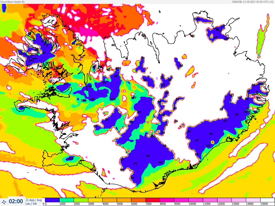Screen dimensions: 275x206
Task: Click the 329 value on the map
Action: click(x=84, y=101)
